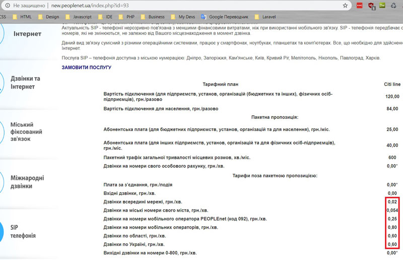Screen dimensions: 403x260
Task: Click the Вартість підключення для населення label
Action: click(161, 109)
